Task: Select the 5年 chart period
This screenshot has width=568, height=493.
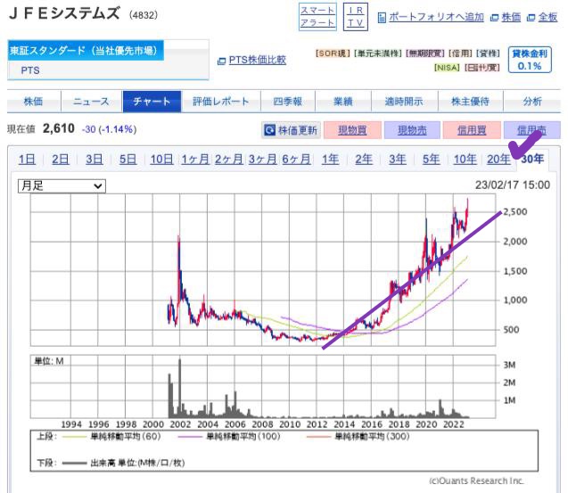Action: click(x=431, y=159)
